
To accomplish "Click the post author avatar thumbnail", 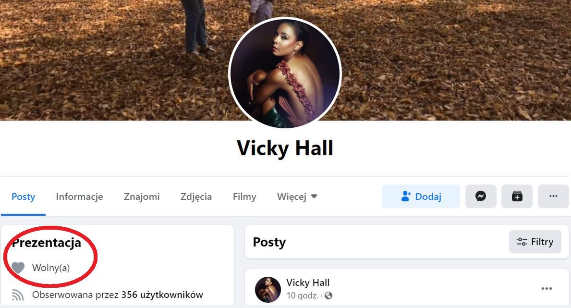I will [x=268, y=290].
